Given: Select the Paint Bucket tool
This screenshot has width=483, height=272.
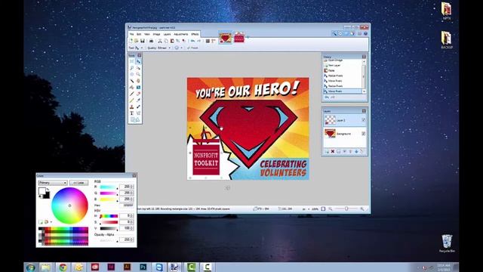Looking at the screenshot, I should (x=131, y=88).
